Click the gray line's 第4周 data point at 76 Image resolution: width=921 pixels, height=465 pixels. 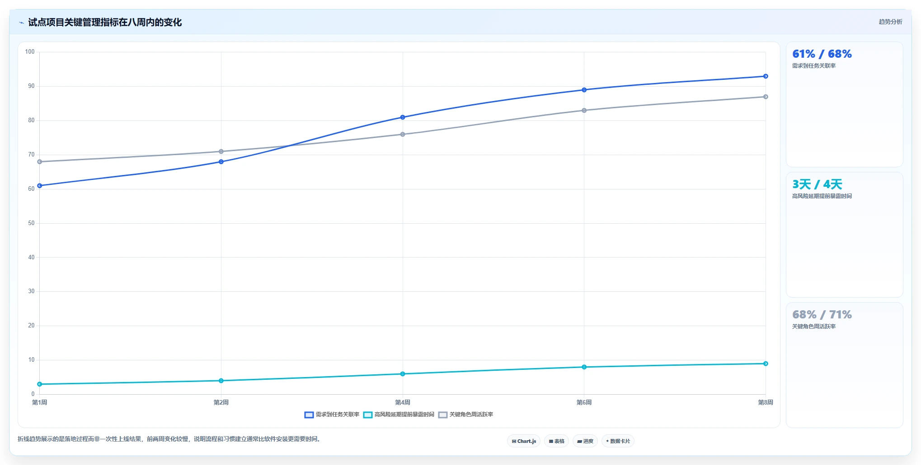403,134
